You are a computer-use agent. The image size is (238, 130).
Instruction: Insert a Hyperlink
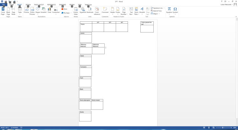click(x=83, y=11)
